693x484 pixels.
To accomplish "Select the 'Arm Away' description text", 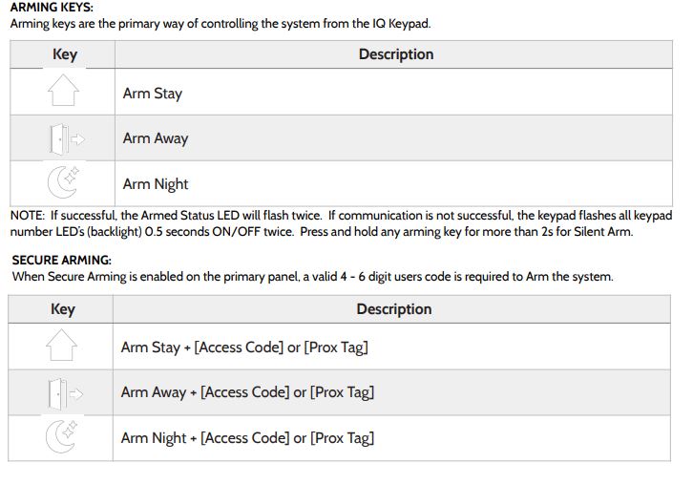I will (156, 138).
